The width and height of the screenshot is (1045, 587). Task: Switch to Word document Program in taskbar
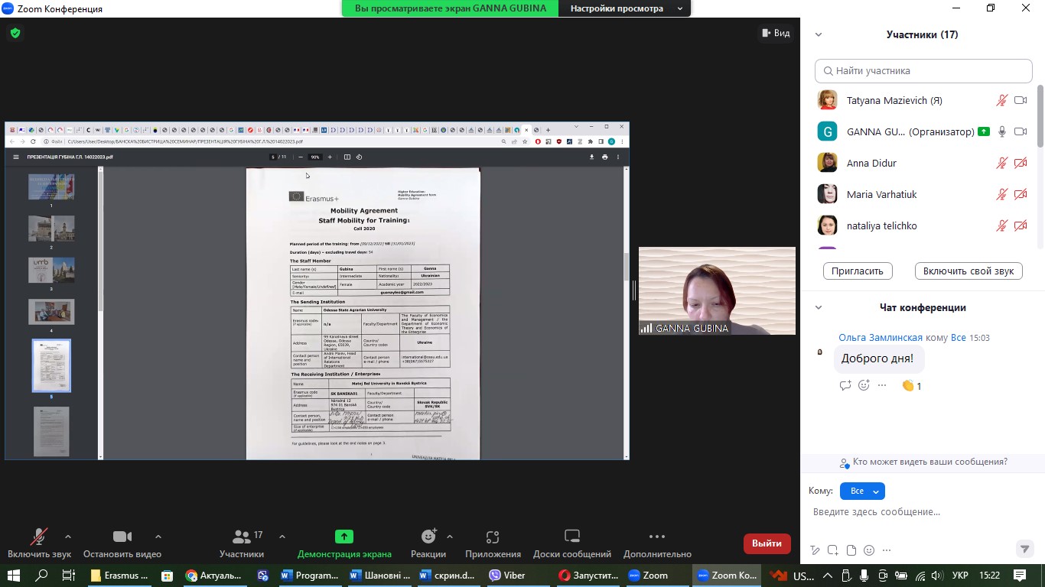click(x=310, y=576)
